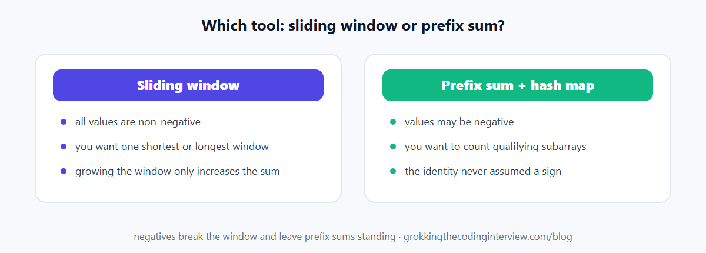This screenshot has height=253, width=706.
Task: Select the purple bullet beside non-negative values
Action: pos(64,122)
